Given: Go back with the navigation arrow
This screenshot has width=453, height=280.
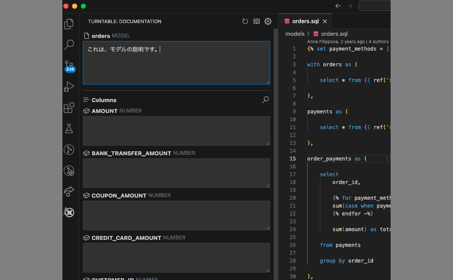Looking at the screenshot, I should coord(338,6).
